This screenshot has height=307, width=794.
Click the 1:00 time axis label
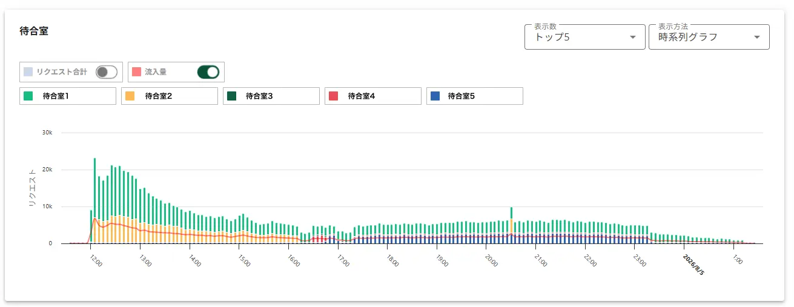738,260
